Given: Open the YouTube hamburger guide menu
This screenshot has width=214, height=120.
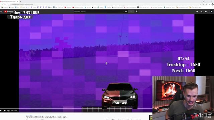Looking at the screenshot, I should (1, 12).
